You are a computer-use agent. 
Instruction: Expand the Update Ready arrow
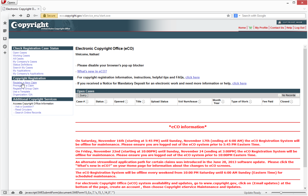click(x=266, y=193)
